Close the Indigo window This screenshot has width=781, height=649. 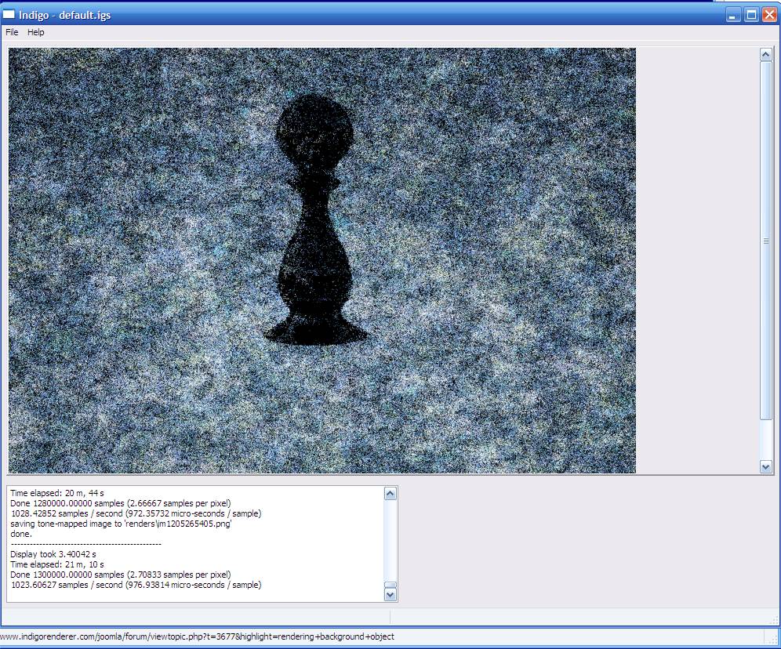click(769, 15)
